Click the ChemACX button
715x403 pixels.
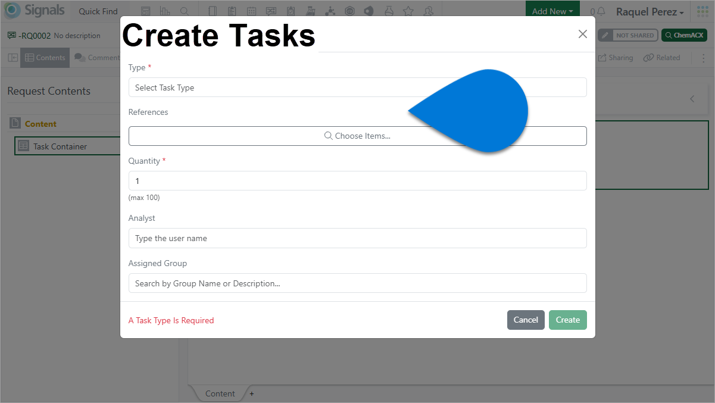point(684,35)
